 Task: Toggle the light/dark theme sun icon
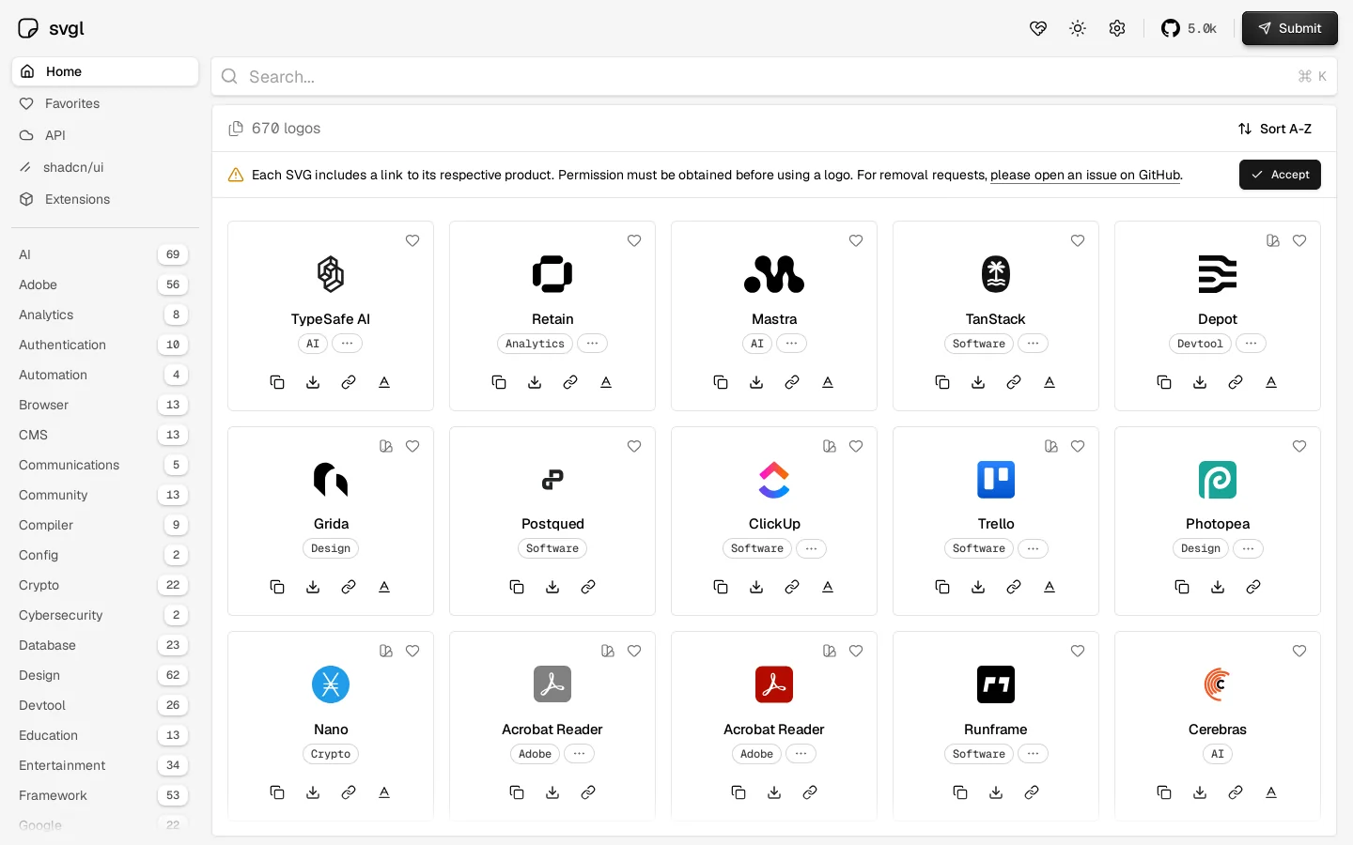[x=1078, y=28]
